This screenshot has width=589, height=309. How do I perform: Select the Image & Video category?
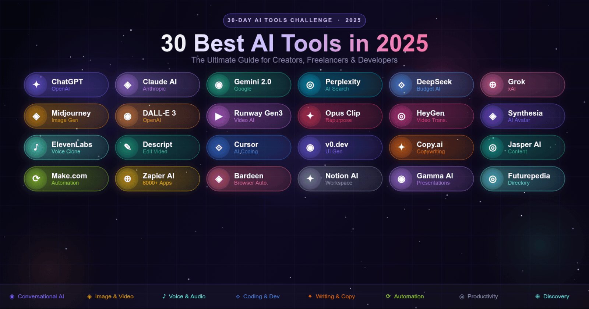[110, 297]
